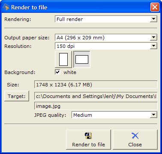
Task: Expand Output paper size dropdown arrow
Action: (154, 38)
